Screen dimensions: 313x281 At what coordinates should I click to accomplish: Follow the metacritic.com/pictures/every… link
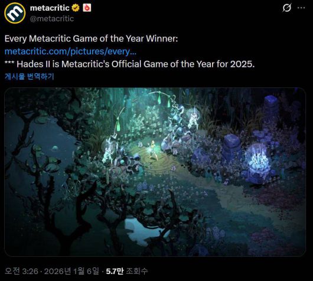click(70, 51)
